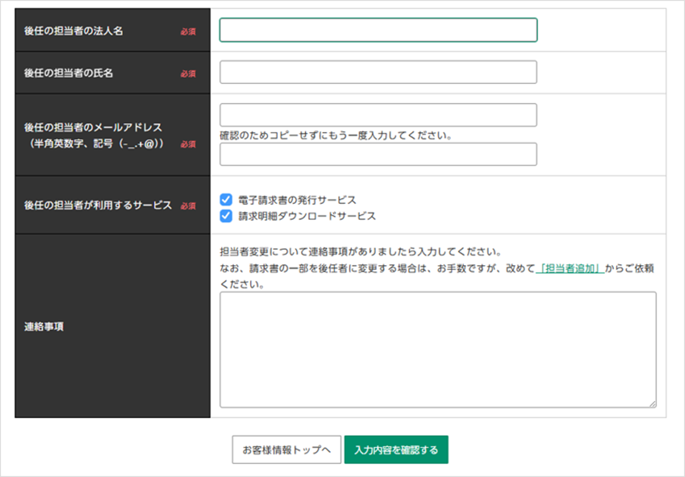Click the green 入力内容を確認する button
The width and height of the screenshot is (685, 477).
click(396, 450)
